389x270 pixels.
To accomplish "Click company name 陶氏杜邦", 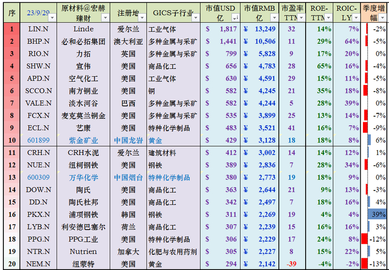I will click(83, 202).
